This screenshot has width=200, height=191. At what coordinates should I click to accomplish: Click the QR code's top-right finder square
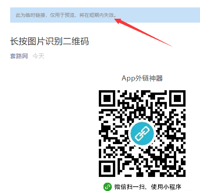[x=177, y=98]
